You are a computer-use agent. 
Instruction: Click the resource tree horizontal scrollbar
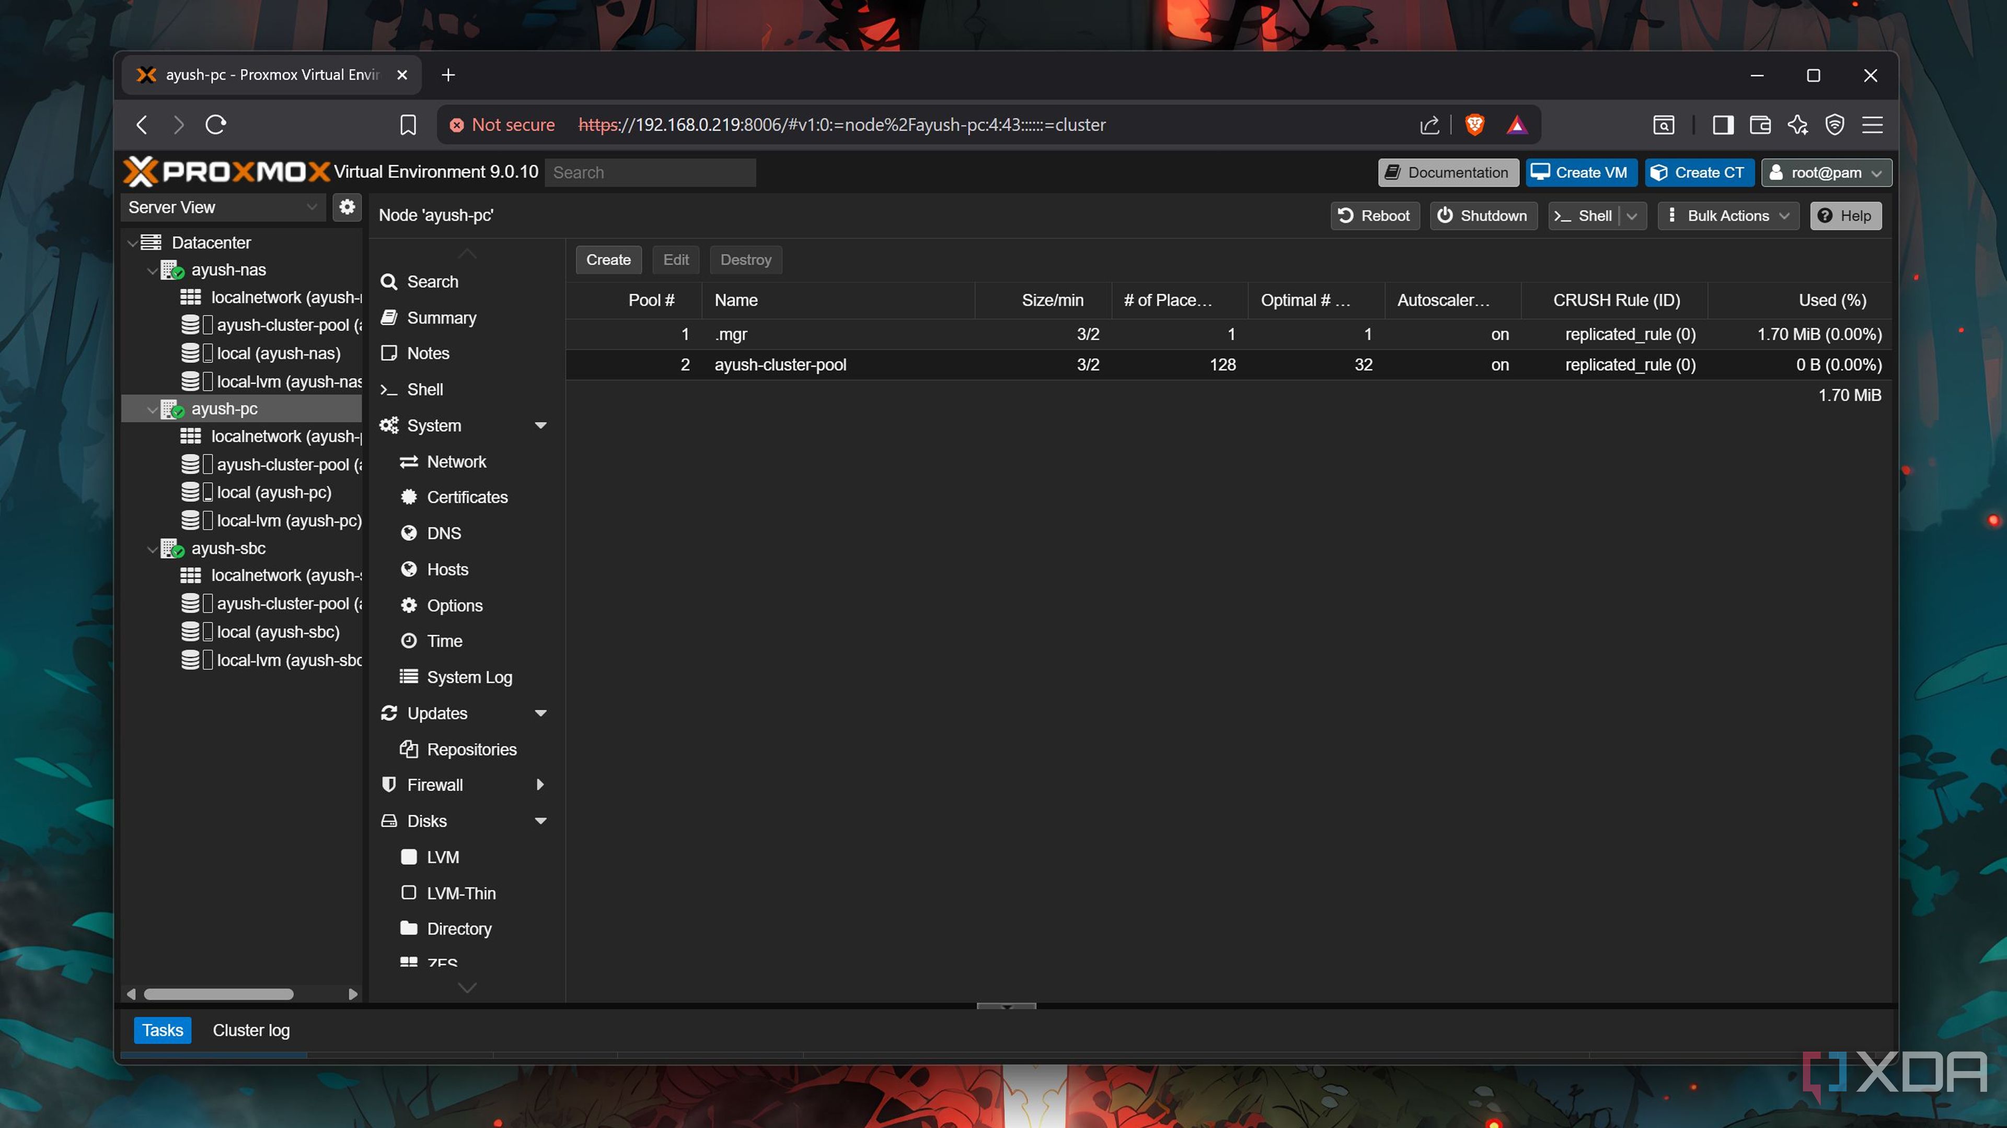218,994
